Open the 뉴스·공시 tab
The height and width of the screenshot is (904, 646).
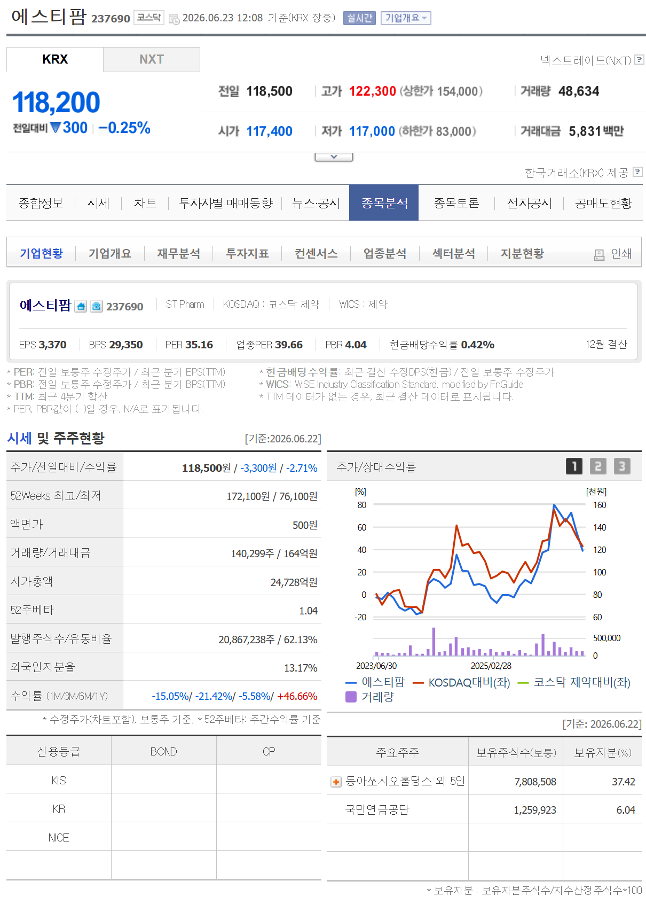[x=316, y=203]
